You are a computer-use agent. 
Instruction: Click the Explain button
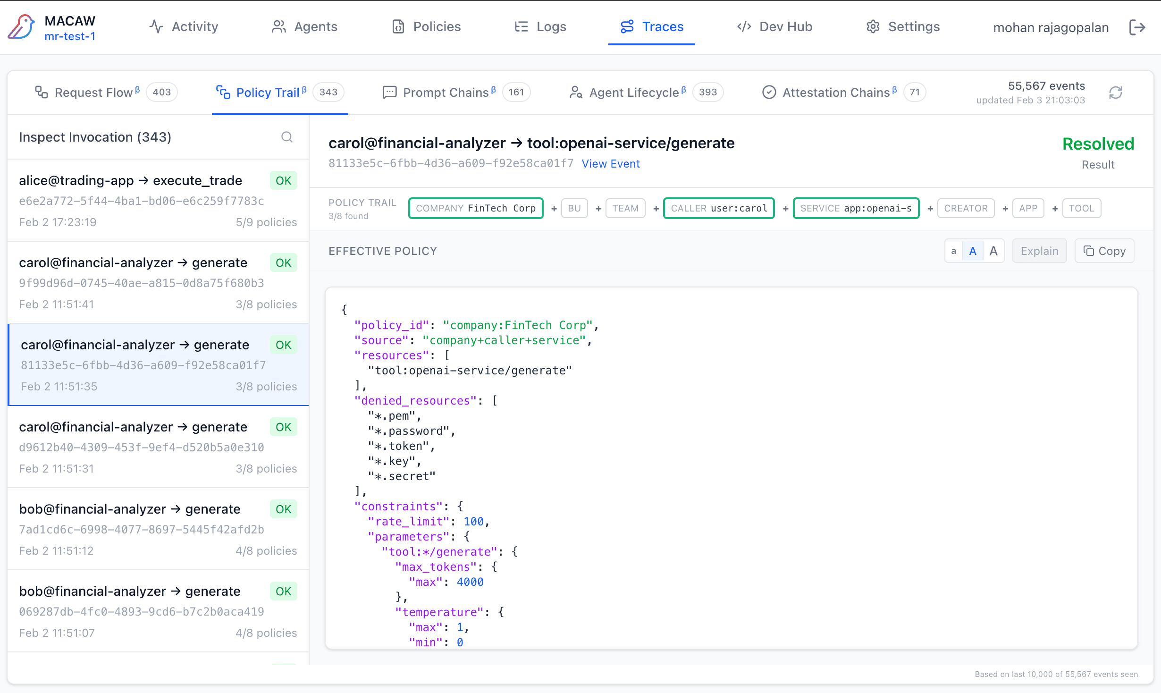tap(1039, 251)
